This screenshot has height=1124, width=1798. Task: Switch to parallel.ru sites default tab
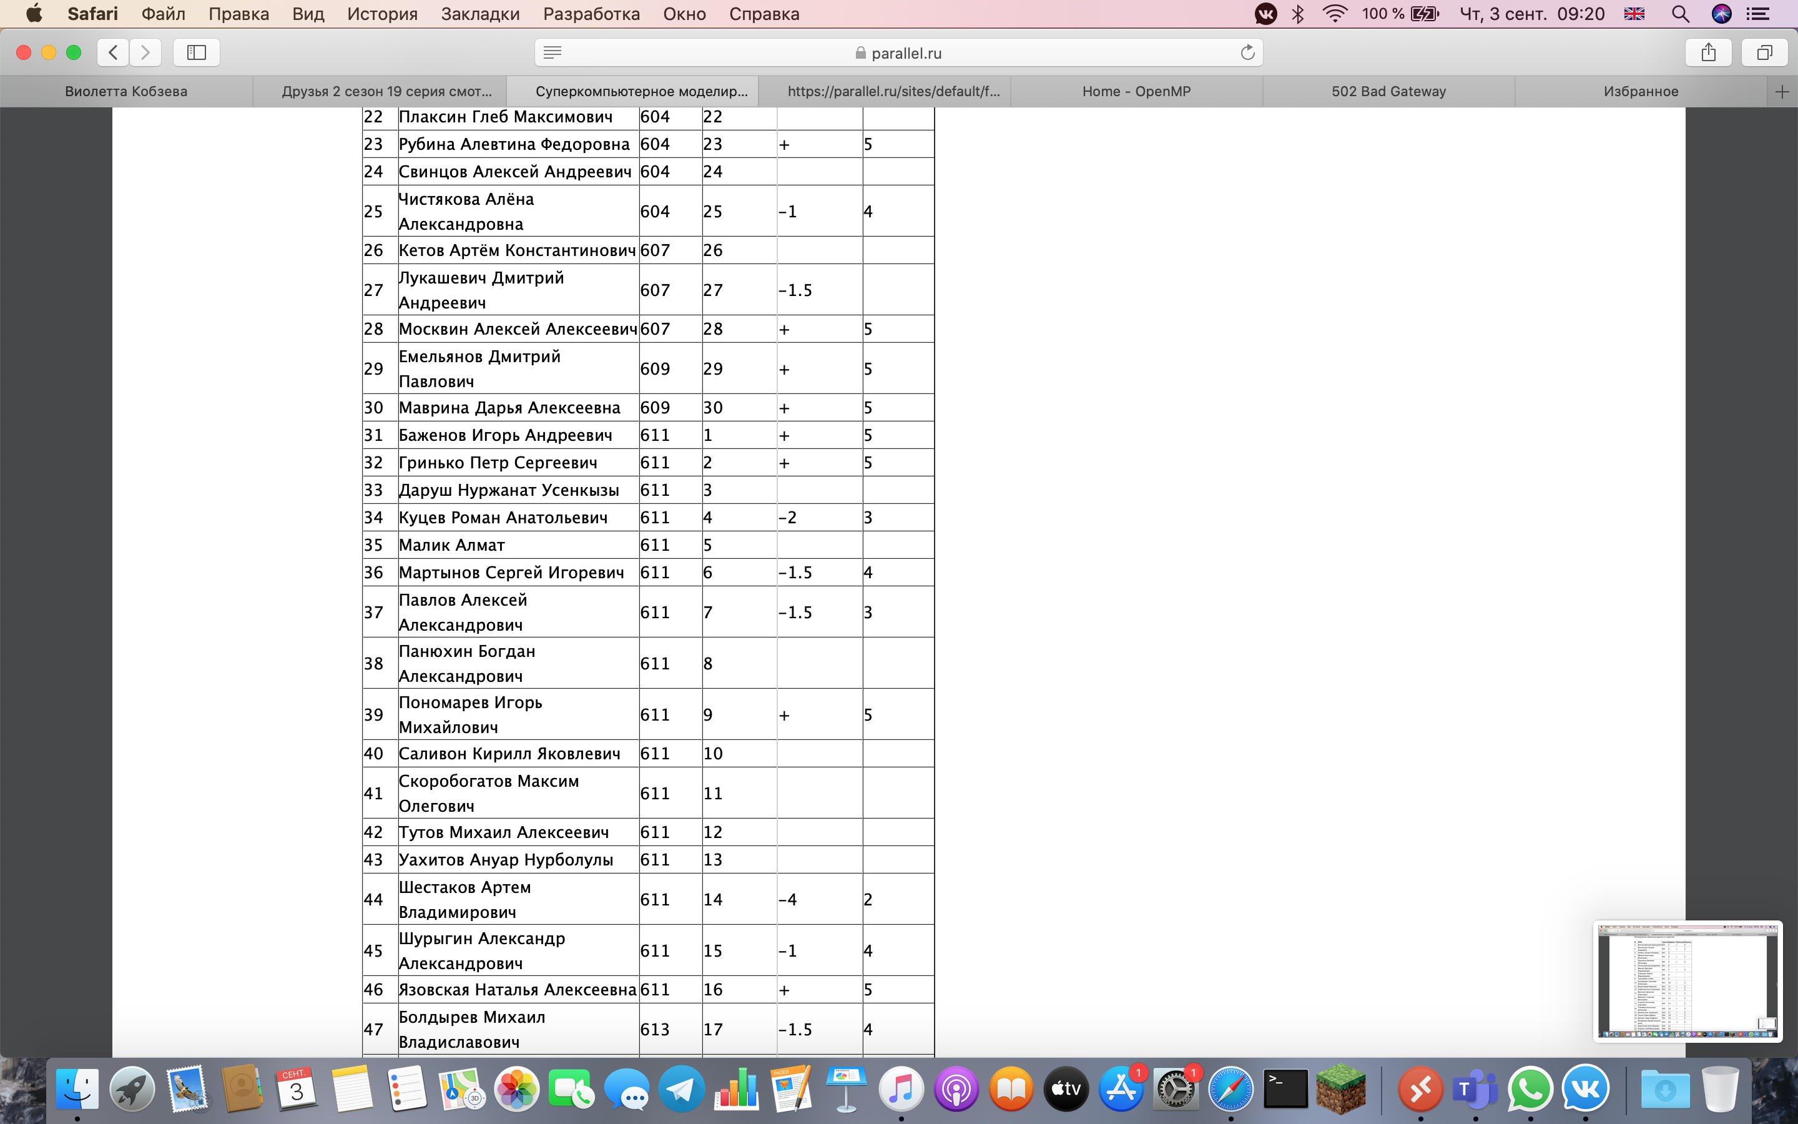[x=885, y=91]
